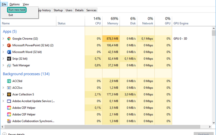Click the vertical scrollbar down arrow

pyautogui.click(x=214, y=123)
